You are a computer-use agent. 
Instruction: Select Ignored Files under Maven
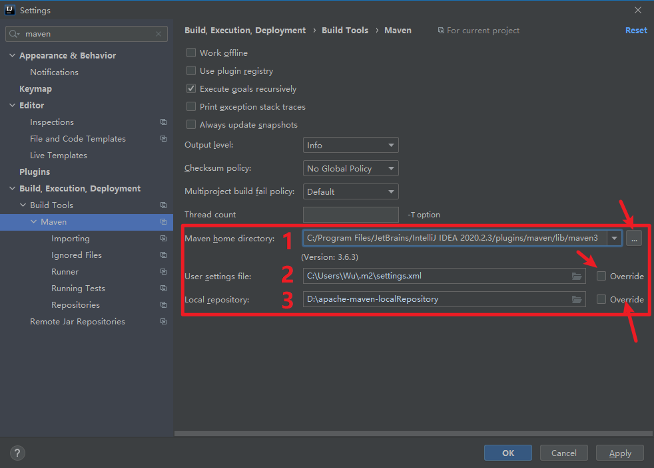coord(77,255)
